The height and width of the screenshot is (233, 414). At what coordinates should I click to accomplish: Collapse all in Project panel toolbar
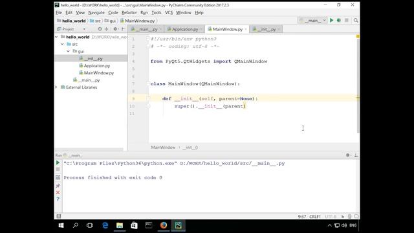coord(106,29)
